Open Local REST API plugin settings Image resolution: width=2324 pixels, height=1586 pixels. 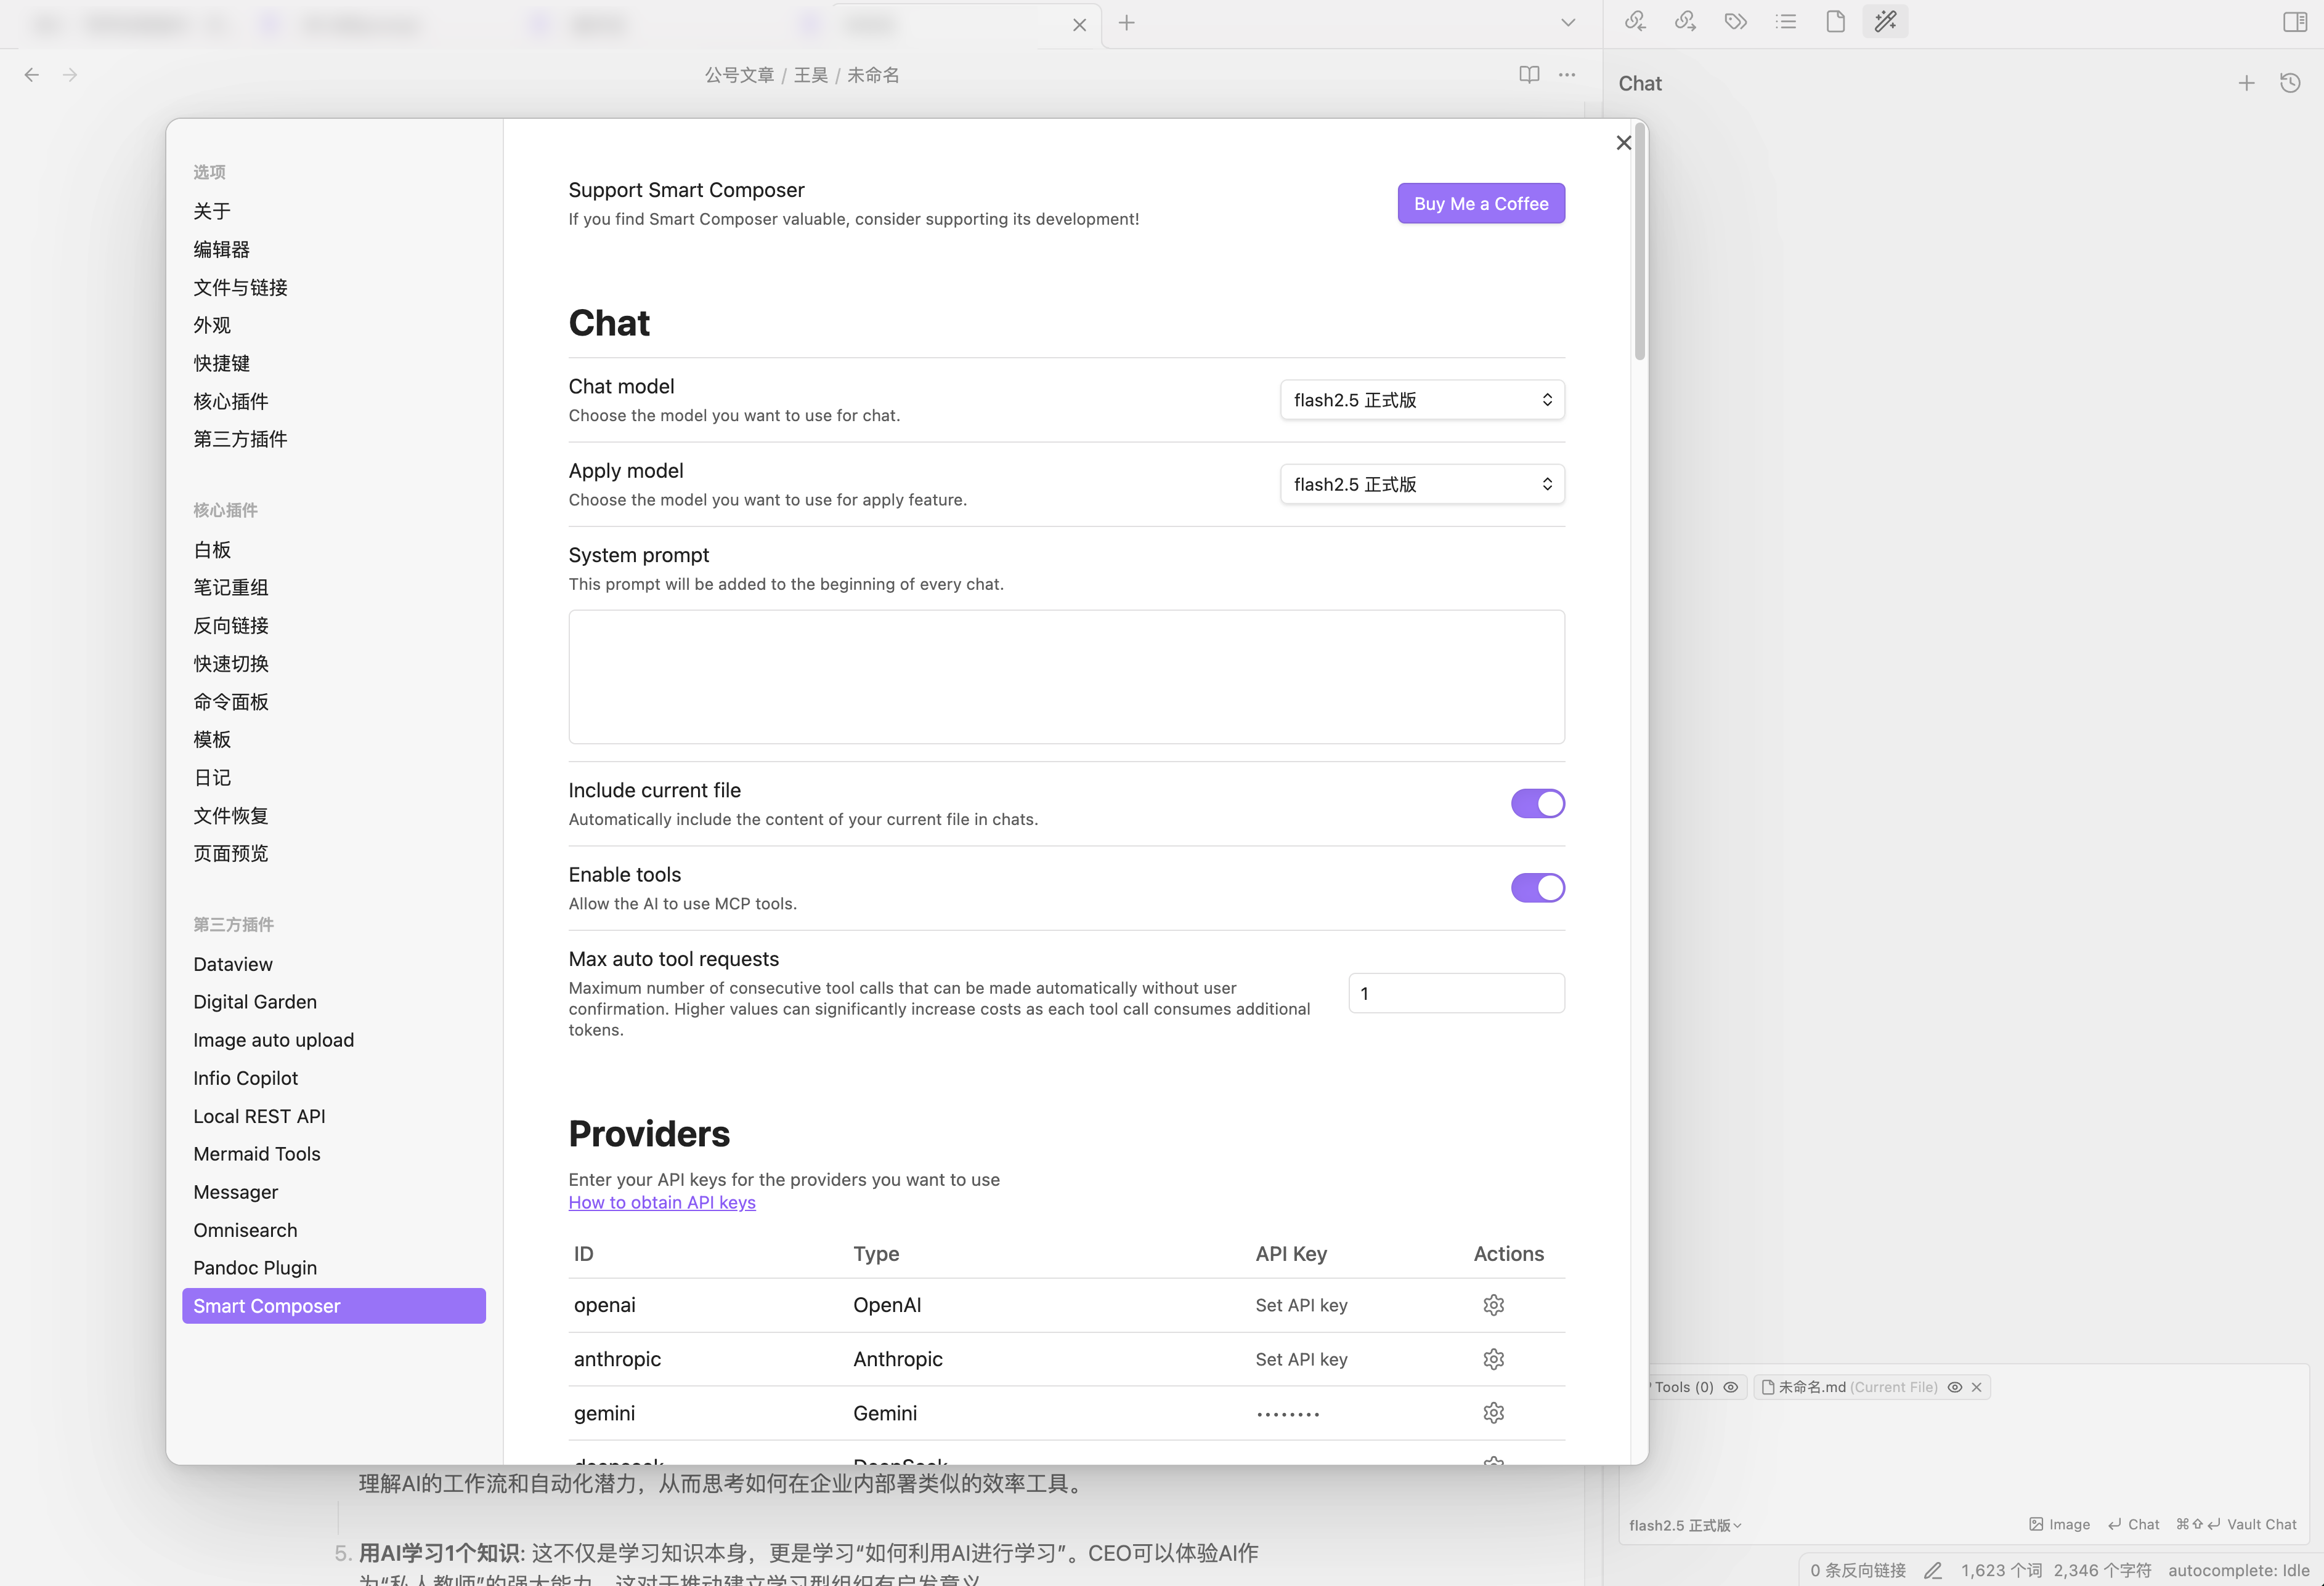(259, 1116)
